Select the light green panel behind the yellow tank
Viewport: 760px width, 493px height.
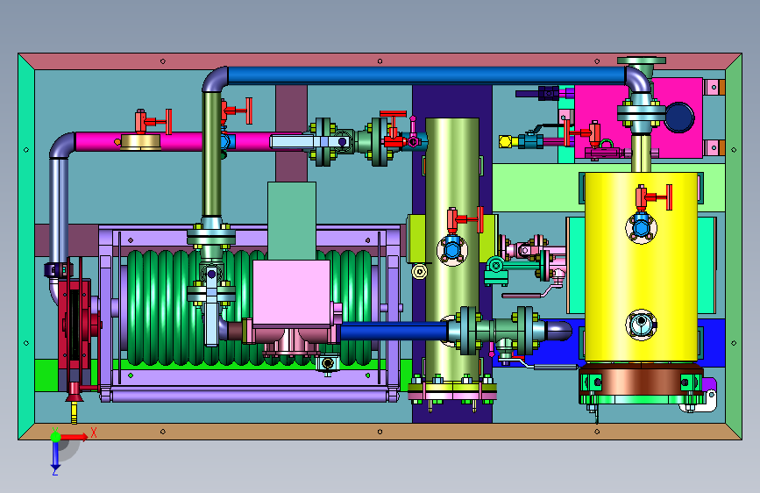(x=538, y=188)
